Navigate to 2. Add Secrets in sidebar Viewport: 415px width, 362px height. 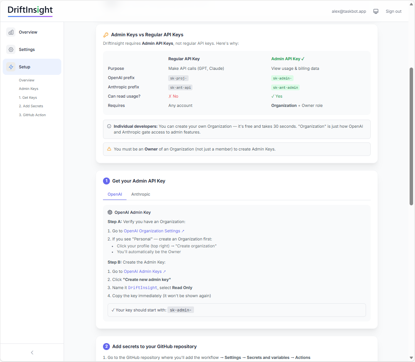[x=31, y=106]
